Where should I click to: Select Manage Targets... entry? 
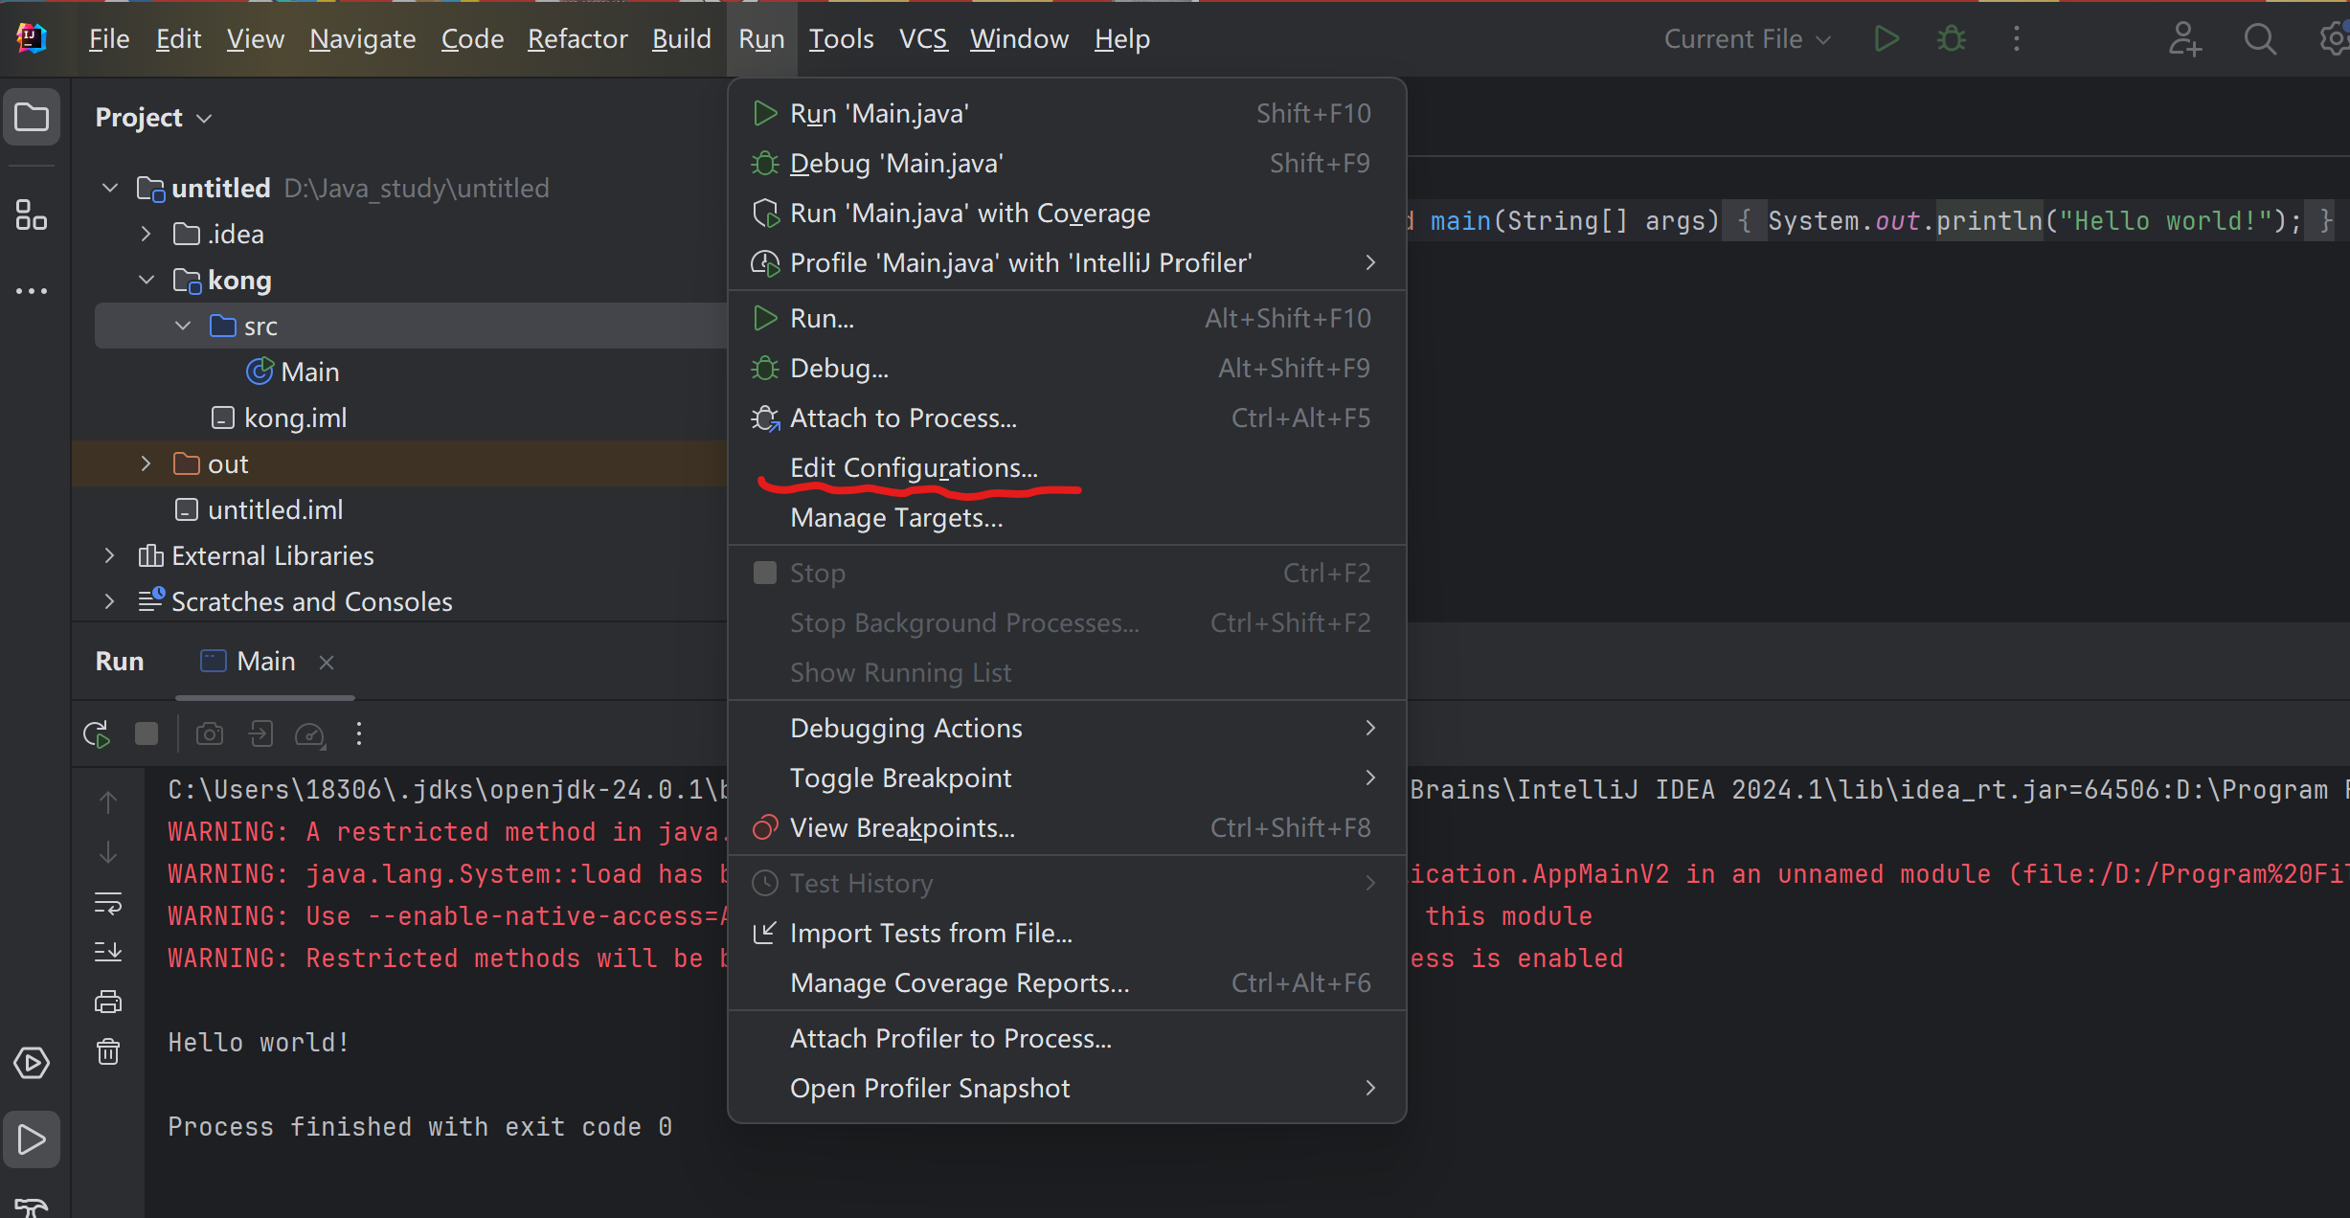point(1067,518)
